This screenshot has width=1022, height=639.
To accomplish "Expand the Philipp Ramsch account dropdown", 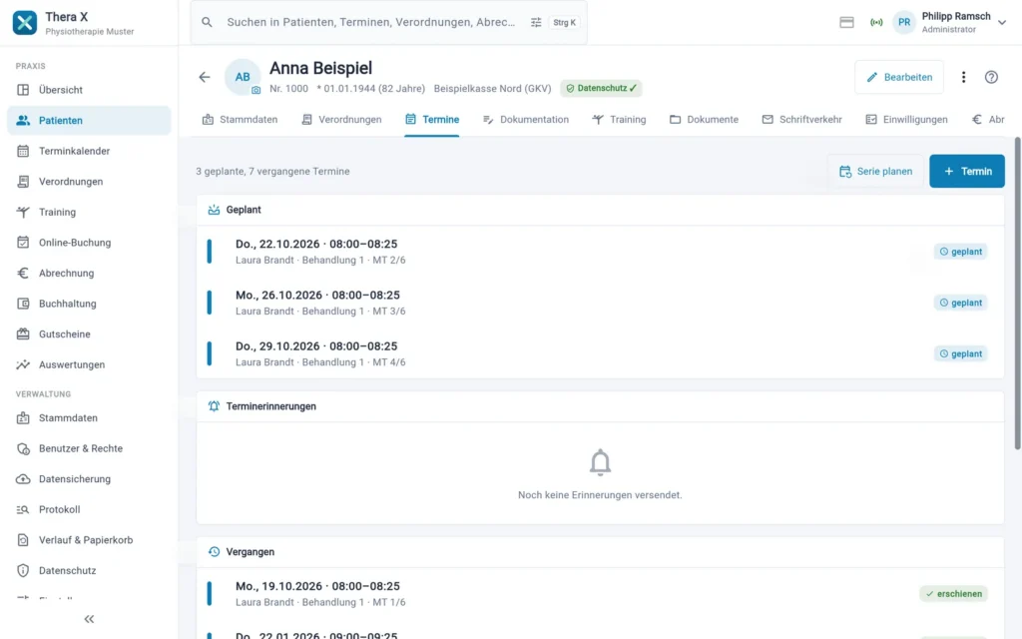I will pyautogui.click(x=1002, y=22).
